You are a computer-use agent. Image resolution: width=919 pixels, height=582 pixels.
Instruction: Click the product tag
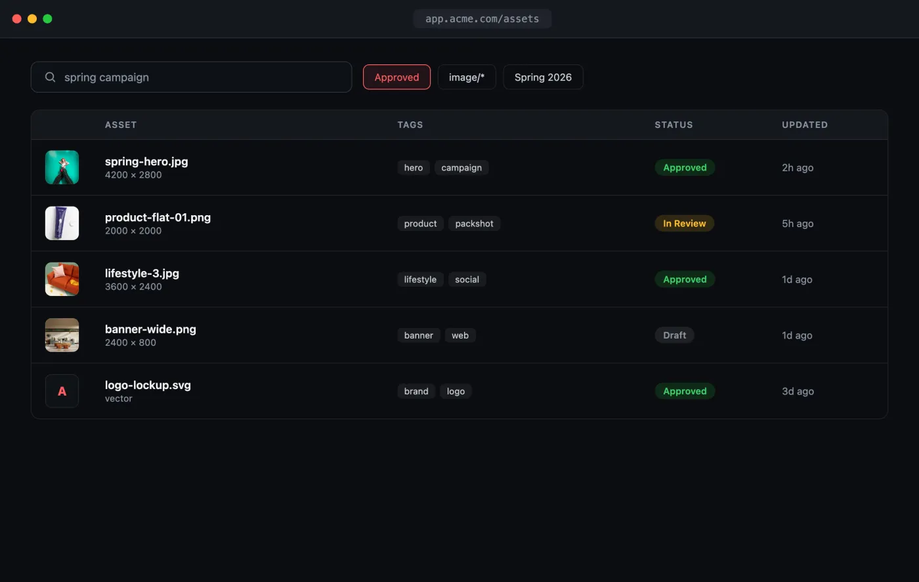click(420, 224)
